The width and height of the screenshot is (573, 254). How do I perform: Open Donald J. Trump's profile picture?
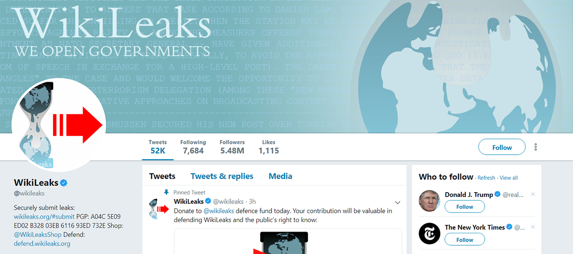coord(429,201)
